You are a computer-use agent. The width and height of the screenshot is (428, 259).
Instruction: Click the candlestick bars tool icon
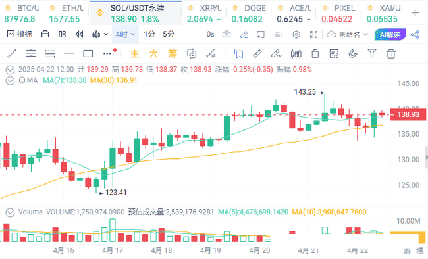pos(296,54)
